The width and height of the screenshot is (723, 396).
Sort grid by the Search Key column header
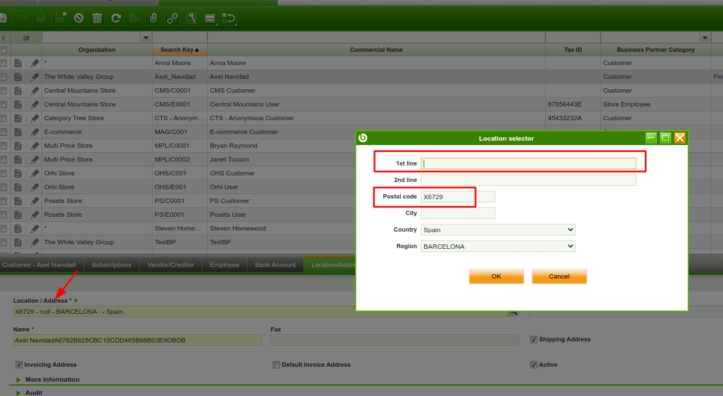click(x=180, y=50)
